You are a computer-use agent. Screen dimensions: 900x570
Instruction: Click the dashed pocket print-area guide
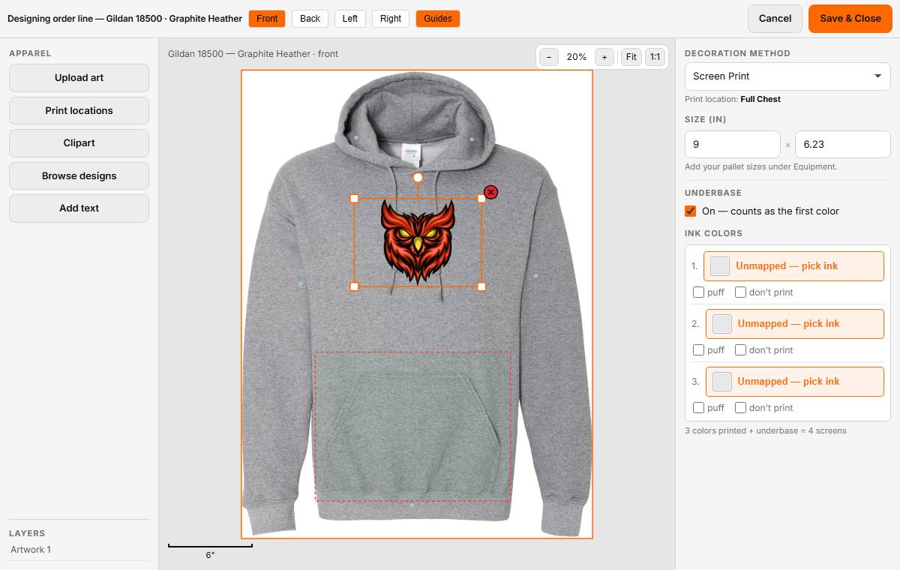point(413,426)
